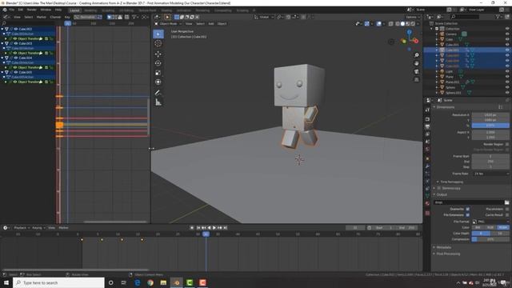Viewport: 512px width, 288px height.
Task: Select the Rotate tool in viewport toolbar
Action: click(x=158, y=63)
